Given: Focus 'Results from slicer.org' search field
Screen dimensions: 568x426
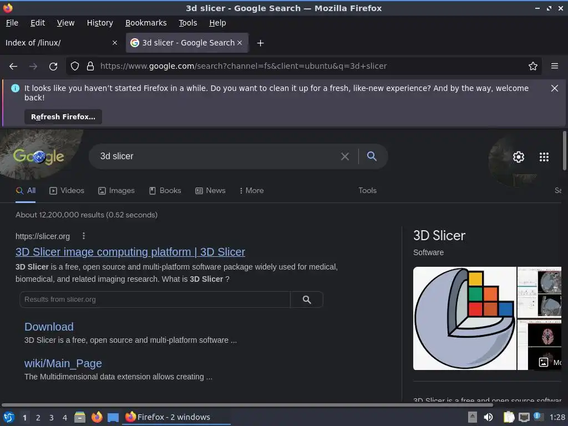Looking at the screenshot, I should coord(155,300).
